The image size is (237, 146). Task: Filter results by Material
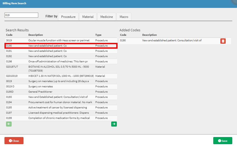click(x=88, y=17)
